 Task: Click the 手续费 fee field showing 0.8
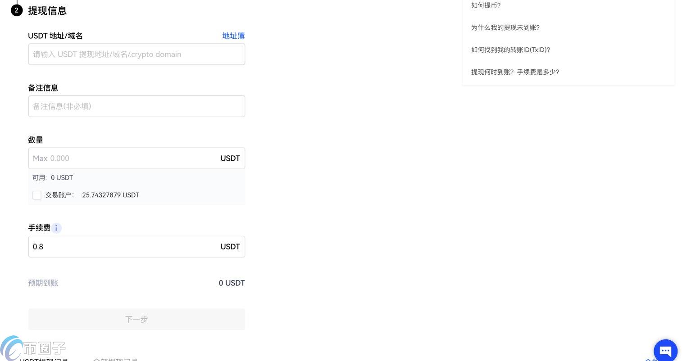(122, 247)
